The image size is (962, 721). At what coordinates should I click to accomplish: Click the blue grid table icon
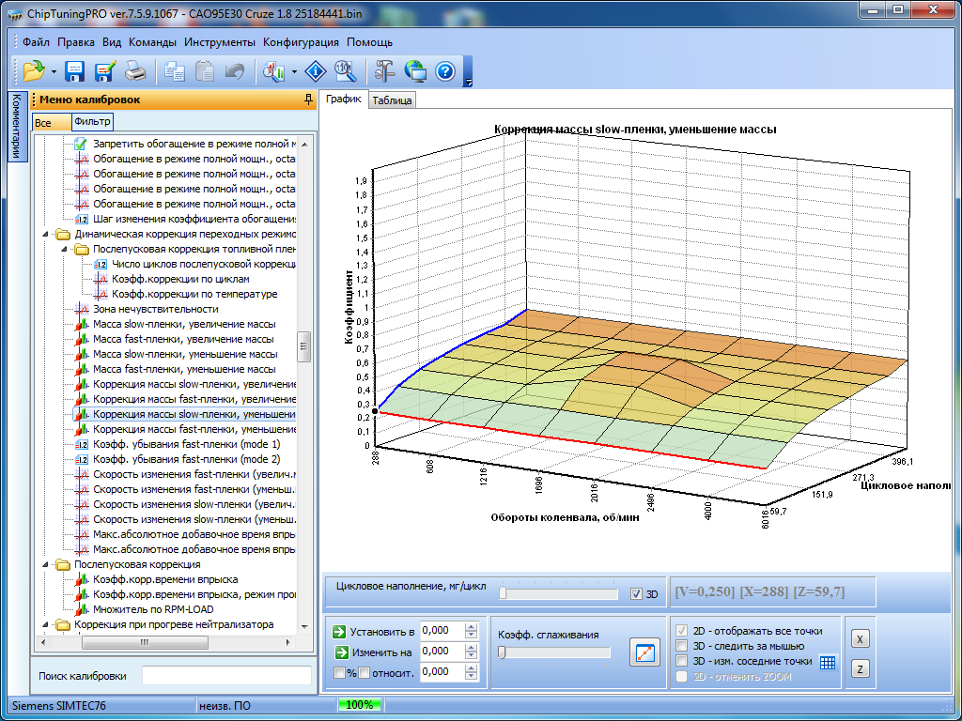point(828,662)
